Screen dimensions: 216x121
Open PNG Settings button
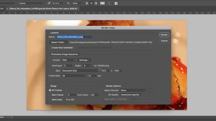(84, 60)
